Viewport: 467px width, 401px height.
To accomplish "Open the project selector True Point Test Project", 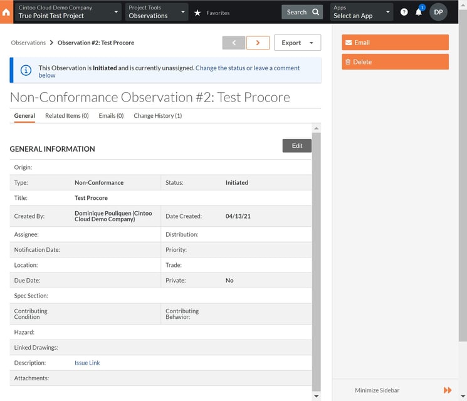I will 68,12.
